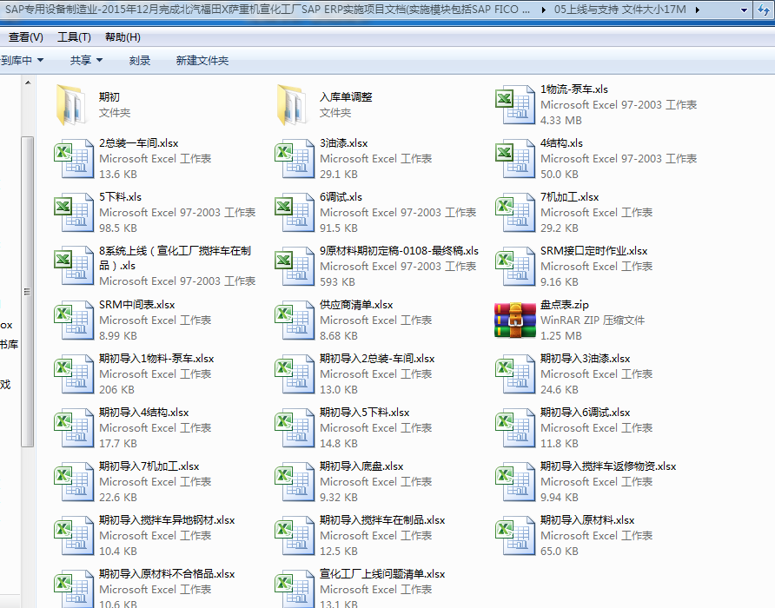Click the 入库单调整 folder name
This screenshot has height=608, width=775.
click(346, 97)
